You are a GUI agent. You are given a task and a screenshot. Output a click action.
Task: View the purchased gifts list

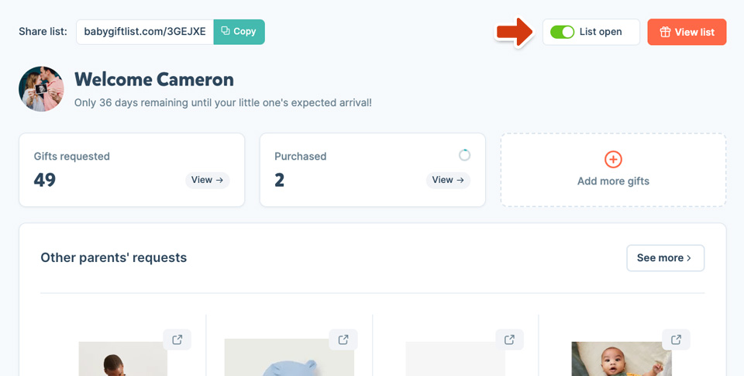coord(448,180)
